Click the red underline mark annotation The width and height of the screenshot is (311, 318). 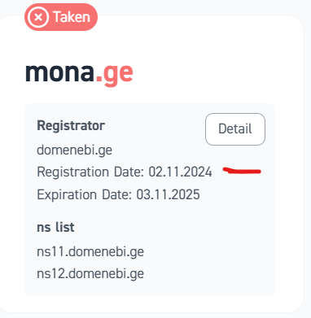click(x=242, y=171)
